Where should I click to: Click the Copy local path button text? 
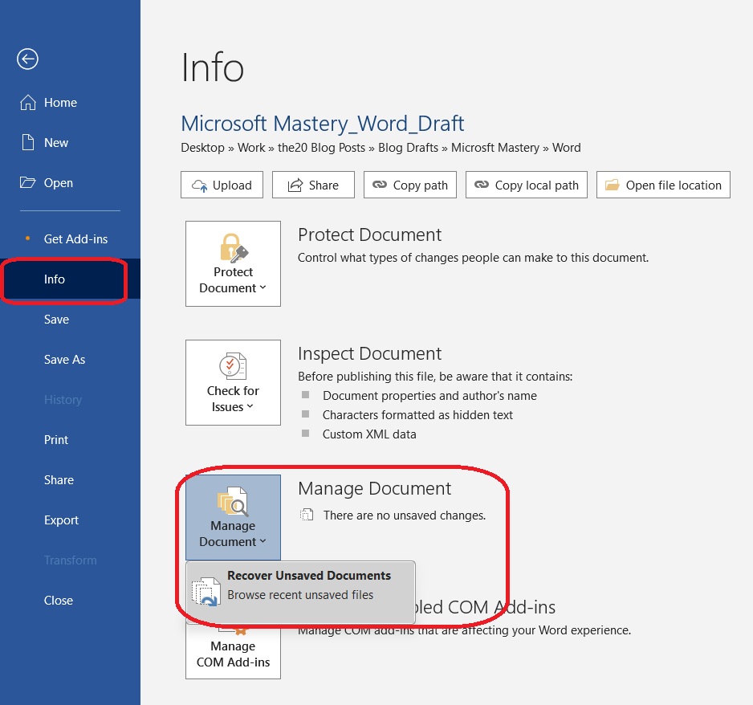(x=536, y=185)
